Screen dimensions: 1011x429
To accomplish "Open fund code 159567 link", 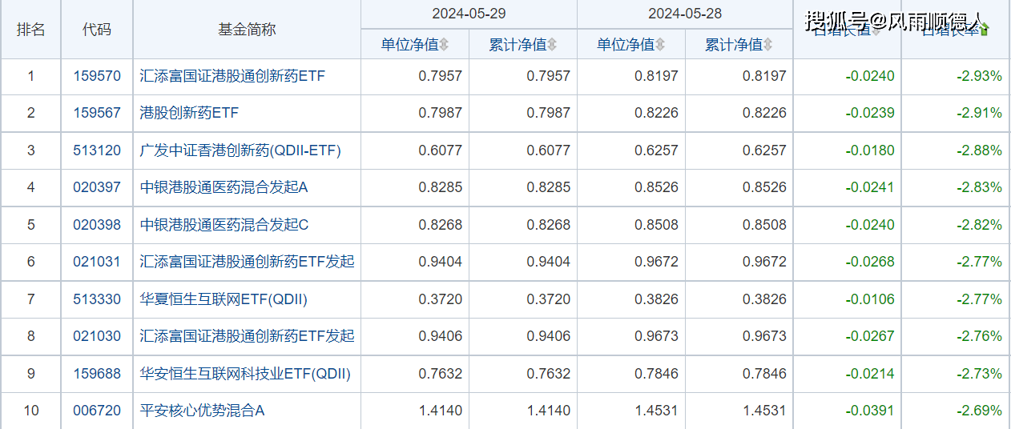I will click(97, 114).
